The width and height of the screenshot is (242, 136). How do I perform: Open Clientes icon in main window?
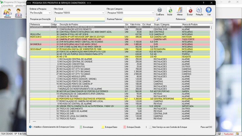coord(8,13)
